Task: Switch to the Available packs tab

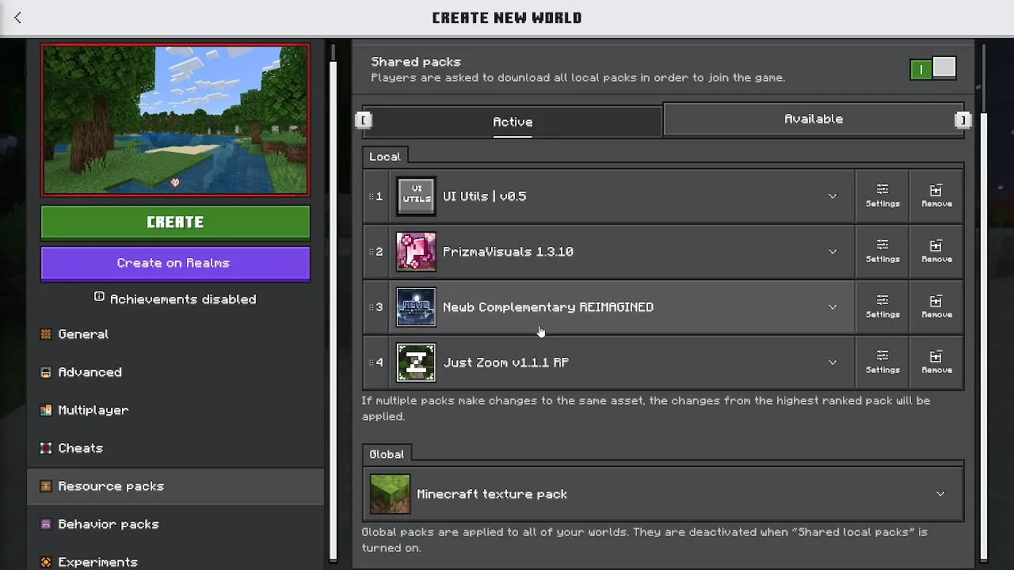Action: tap(814, 119)
